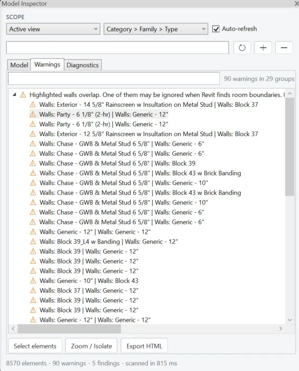Click the scroll down arrow of warnings list
The width and height of the screenshot is (299, 371).
pyautogui.click(x=290, y=320)
